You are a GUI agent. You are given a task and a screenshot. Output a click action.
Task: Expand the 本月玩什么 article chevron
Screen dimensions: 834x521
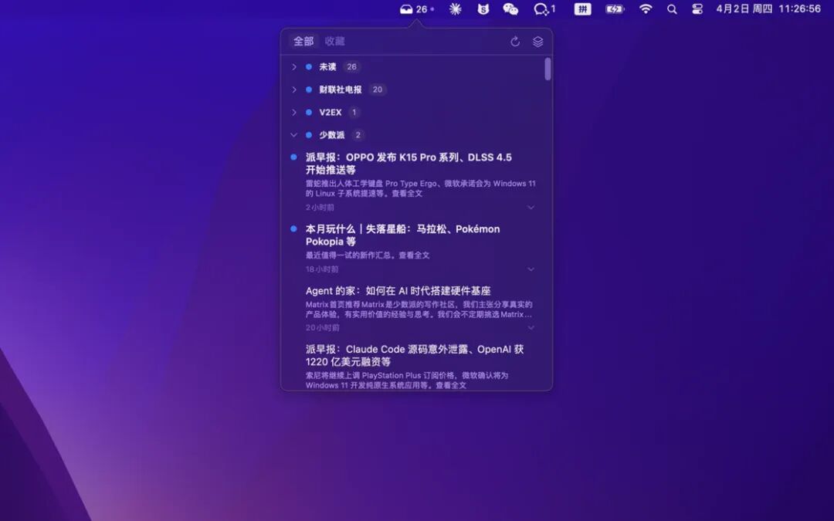[531, 269]
